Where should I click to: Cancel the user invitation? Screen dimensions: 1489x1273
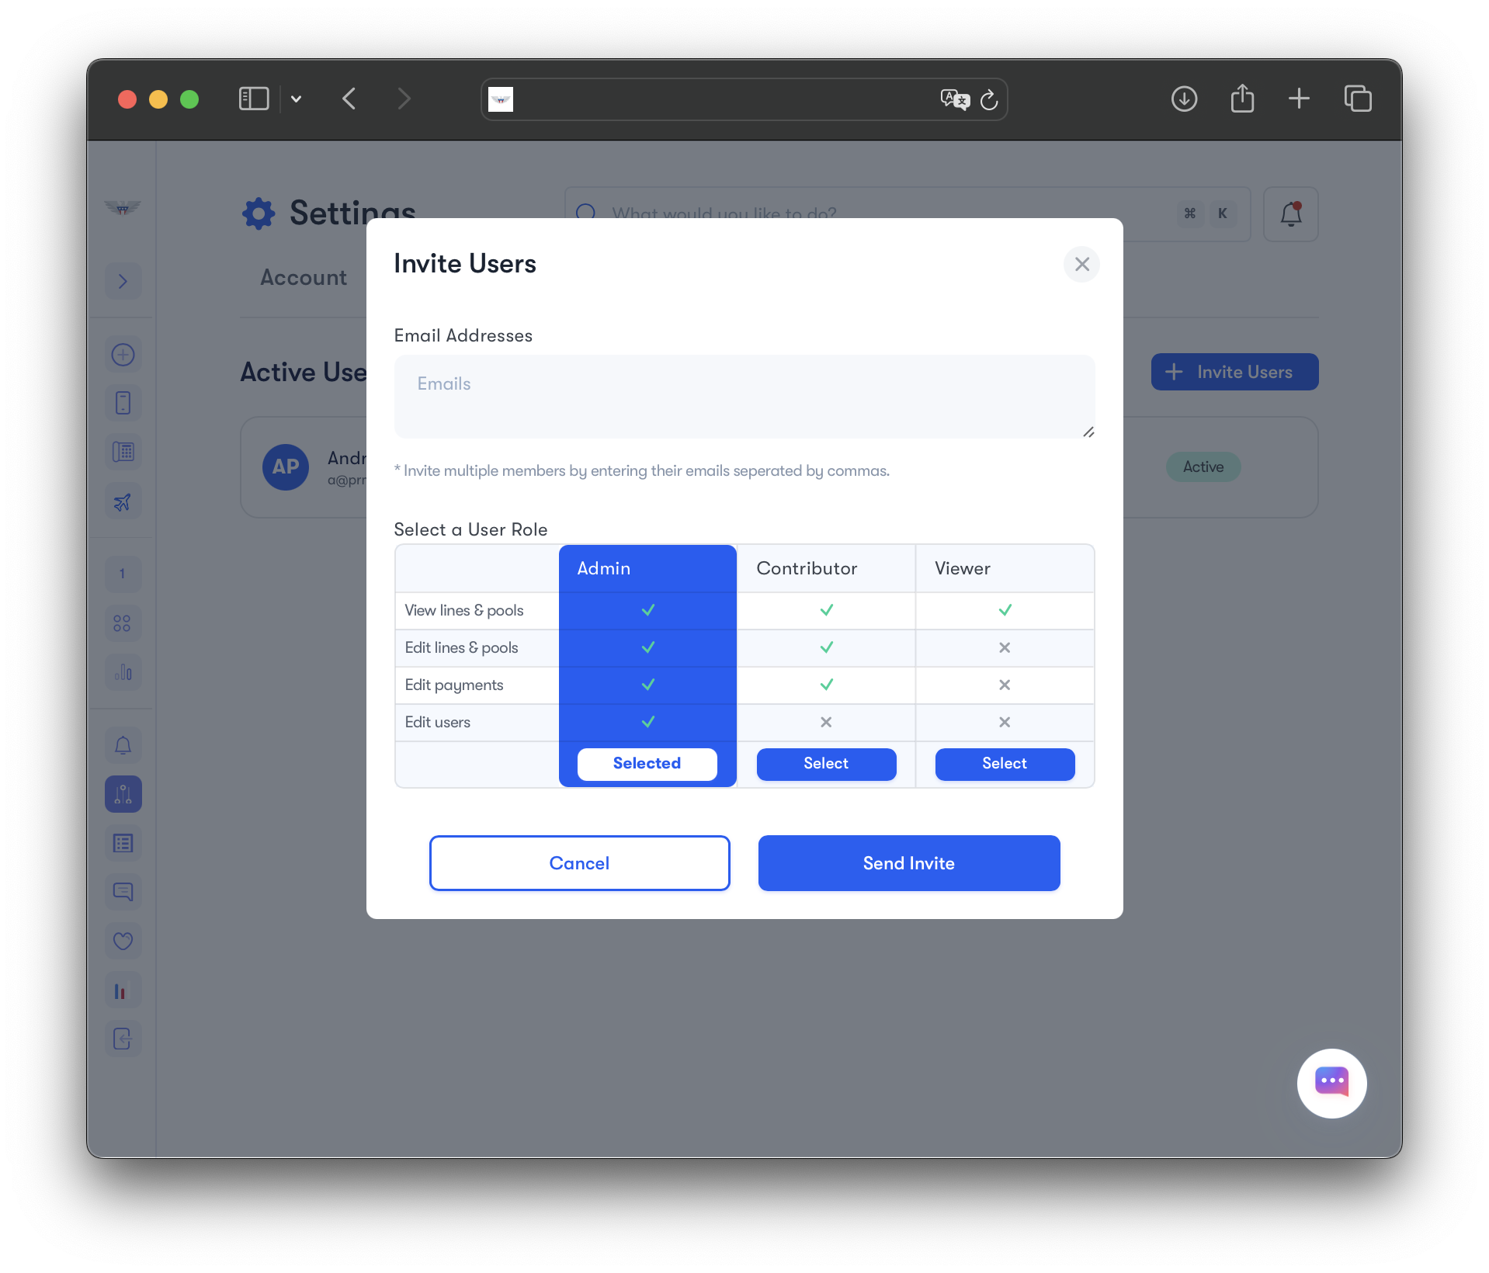point(579,863)
